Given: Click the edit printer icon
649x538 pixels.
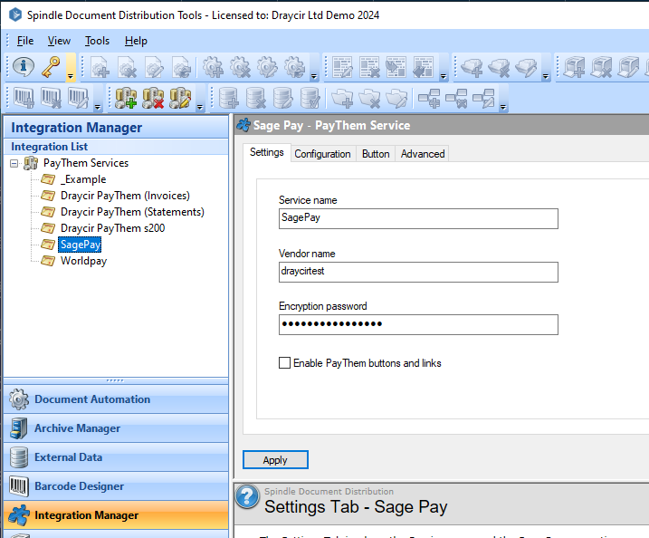Looking at the screenshot, I should point(628,67).
